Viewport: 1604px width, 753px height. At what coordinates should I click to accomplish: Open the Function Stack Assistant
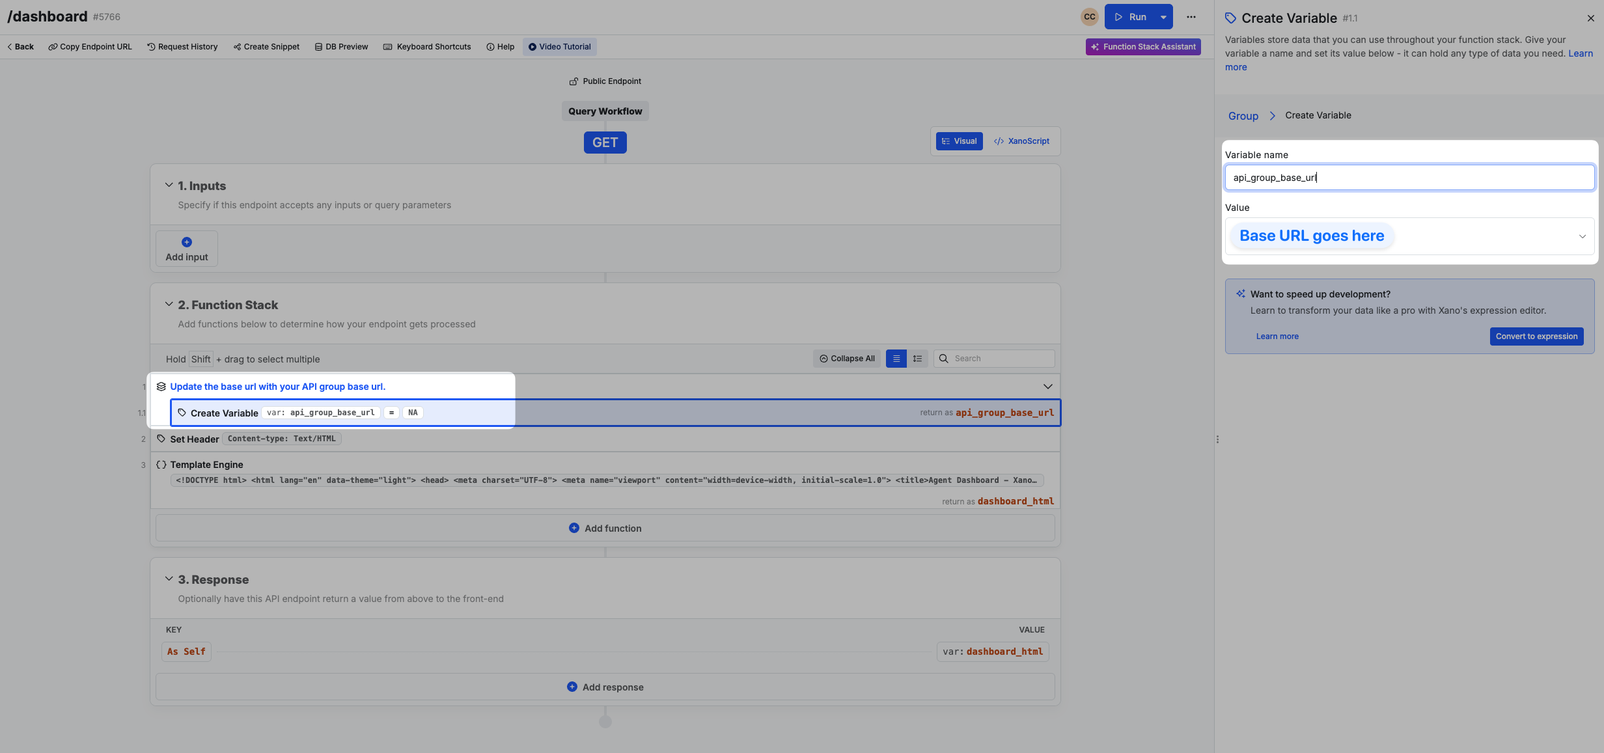point(1143,47)
